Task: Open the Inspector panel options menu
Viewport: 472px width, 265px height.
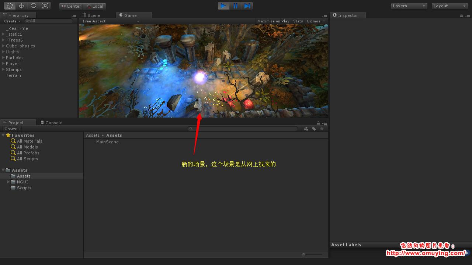Action: 468,16
